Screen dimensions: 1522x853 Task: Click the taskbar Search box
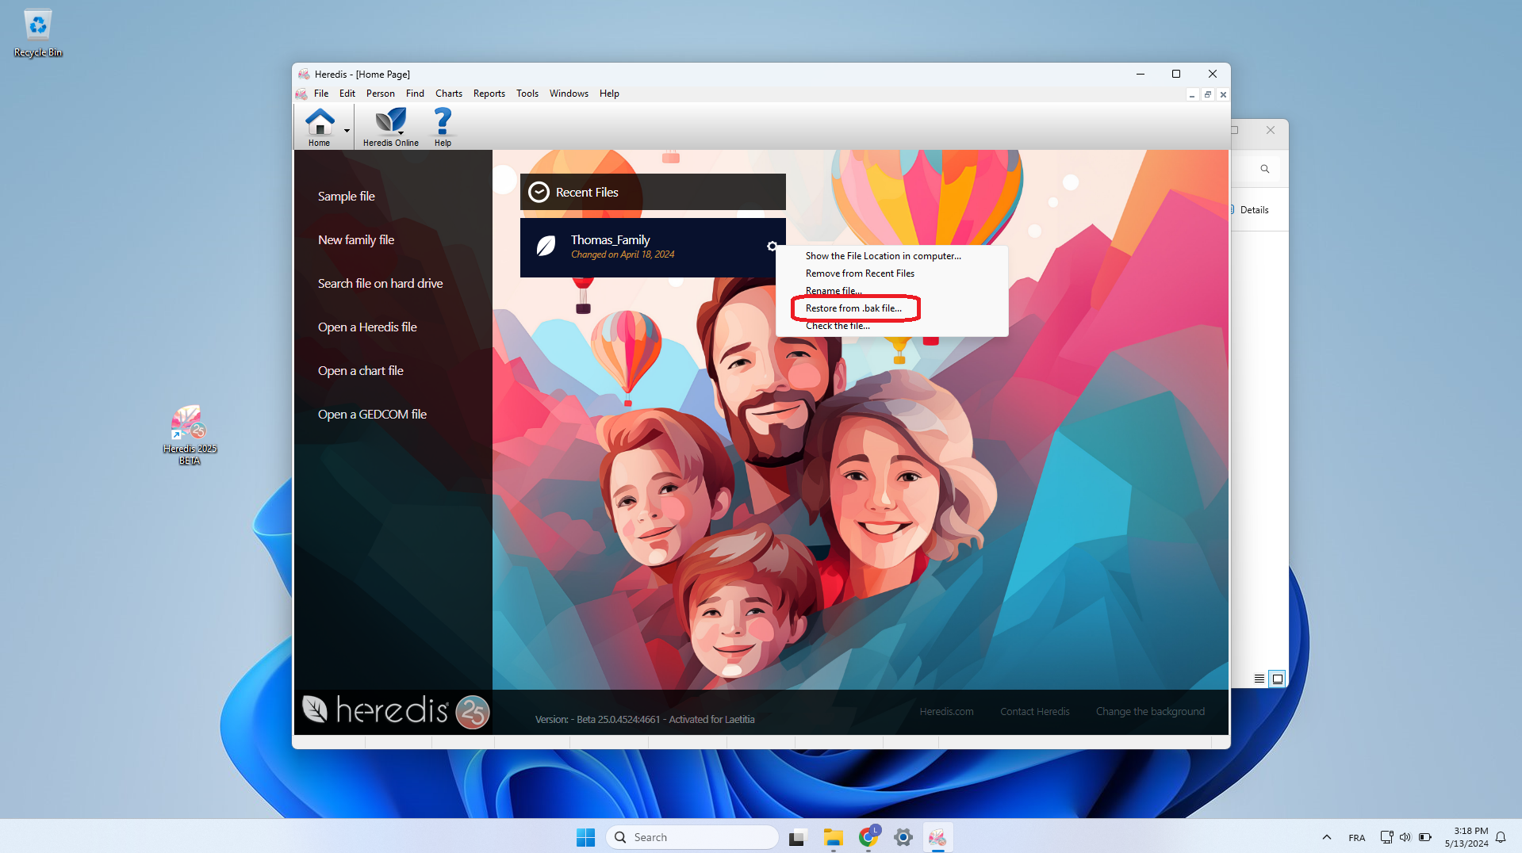[692, 837]
